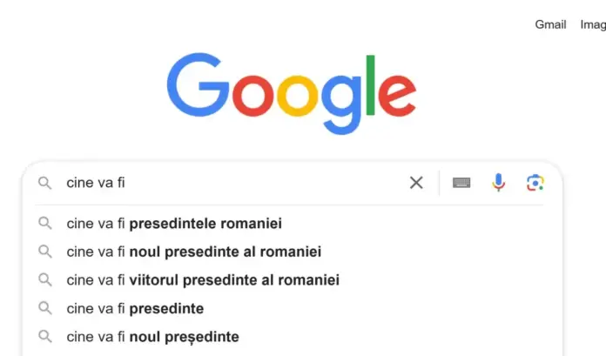Clear the search box with the X icon
Image resolution: width=606 pixels, height=356 pixels.
pyautogui.click(x=416, y=183)
